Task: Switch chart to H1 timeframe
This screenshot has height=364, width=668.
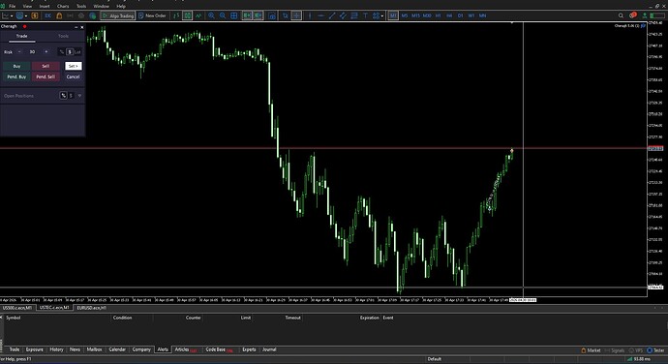Action: click(438, 15)
